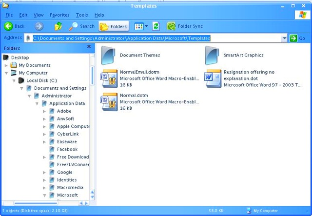Screen dimensions: 312x216
Task: Select the Normal.dotm file icon
Action: pos(109,102)
